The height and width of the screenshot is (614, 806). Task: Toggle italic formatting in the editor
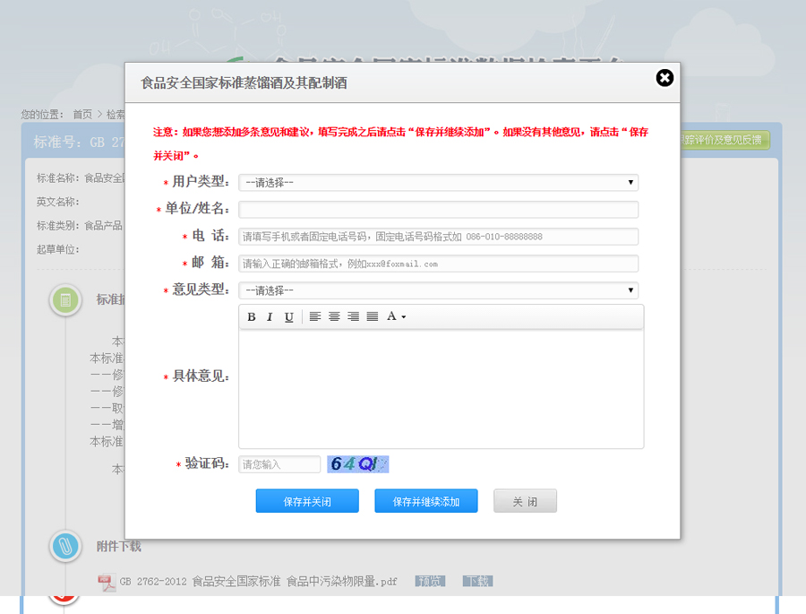(x=270, y=317)
